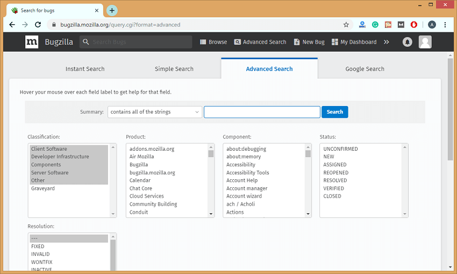Click the blue robot extension icon
This screenshot has height=274, width=457.
362,25
